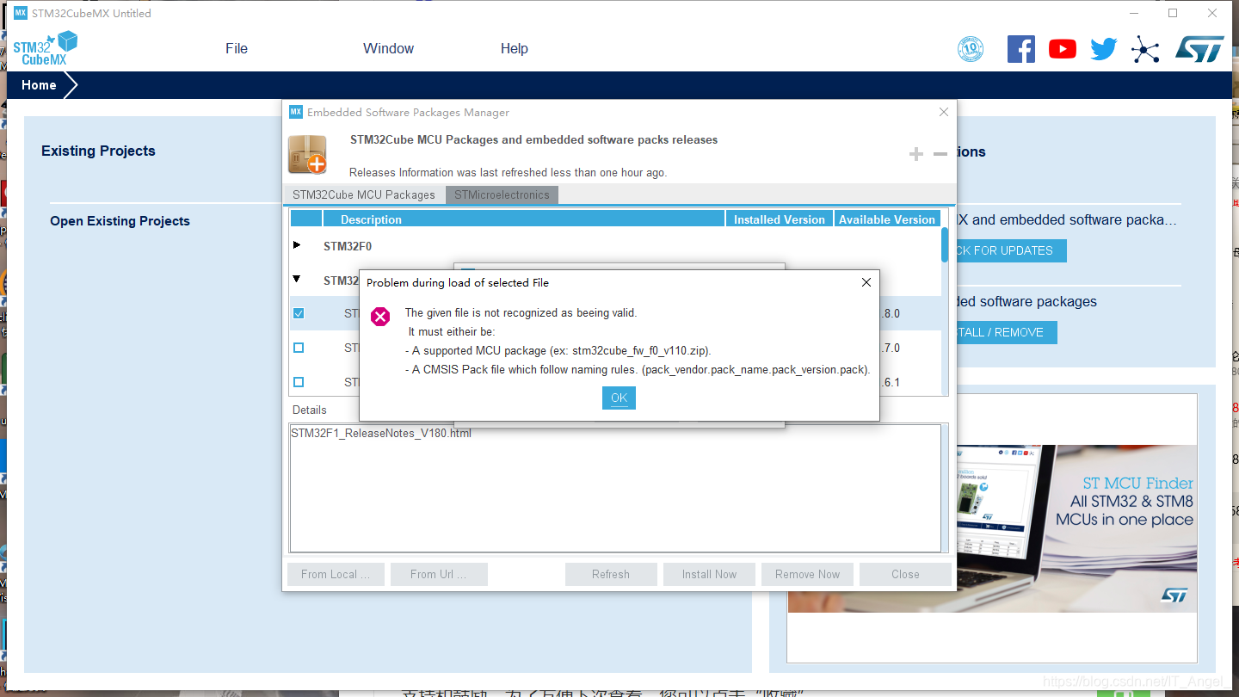The height and width of the screenshot is (697, 1239).
Task: Check the package row with version 7.0
Action: [x=299, y=348]
